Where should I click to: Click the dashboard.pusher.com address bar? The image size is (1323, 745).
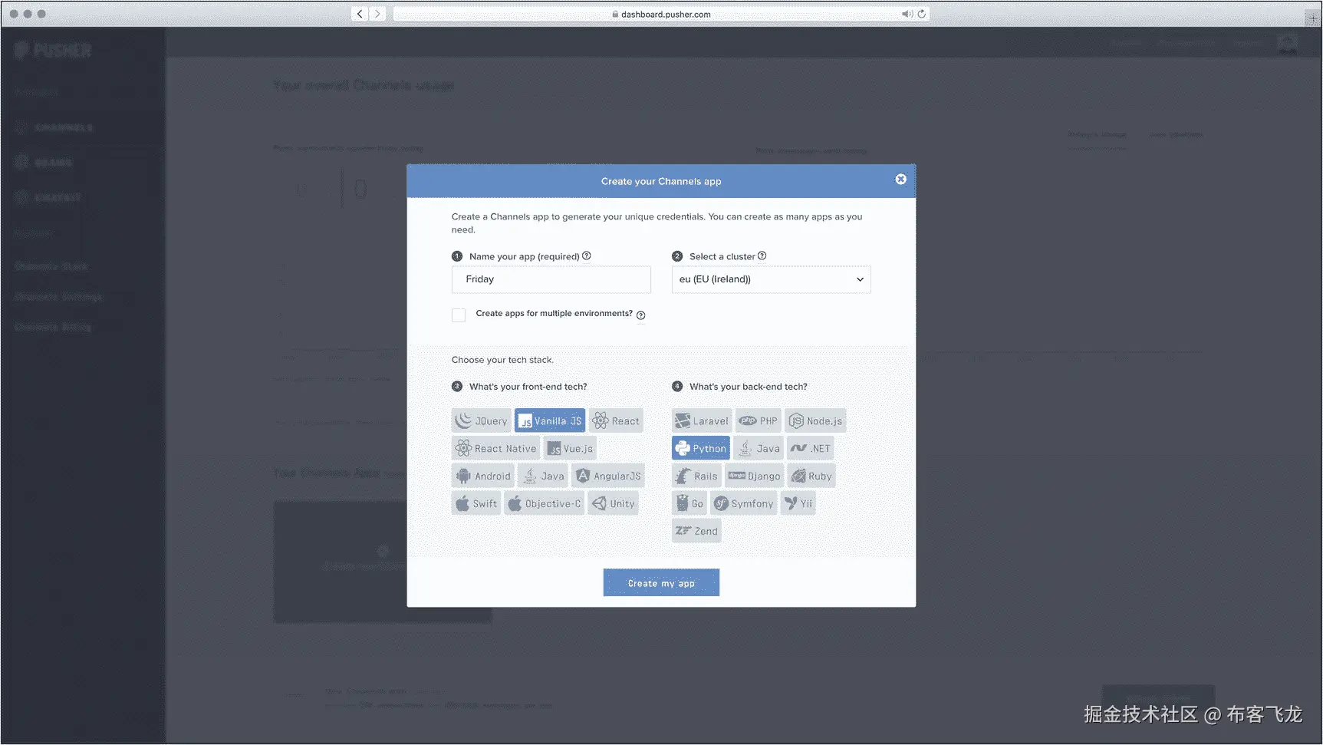pos(661,14)
